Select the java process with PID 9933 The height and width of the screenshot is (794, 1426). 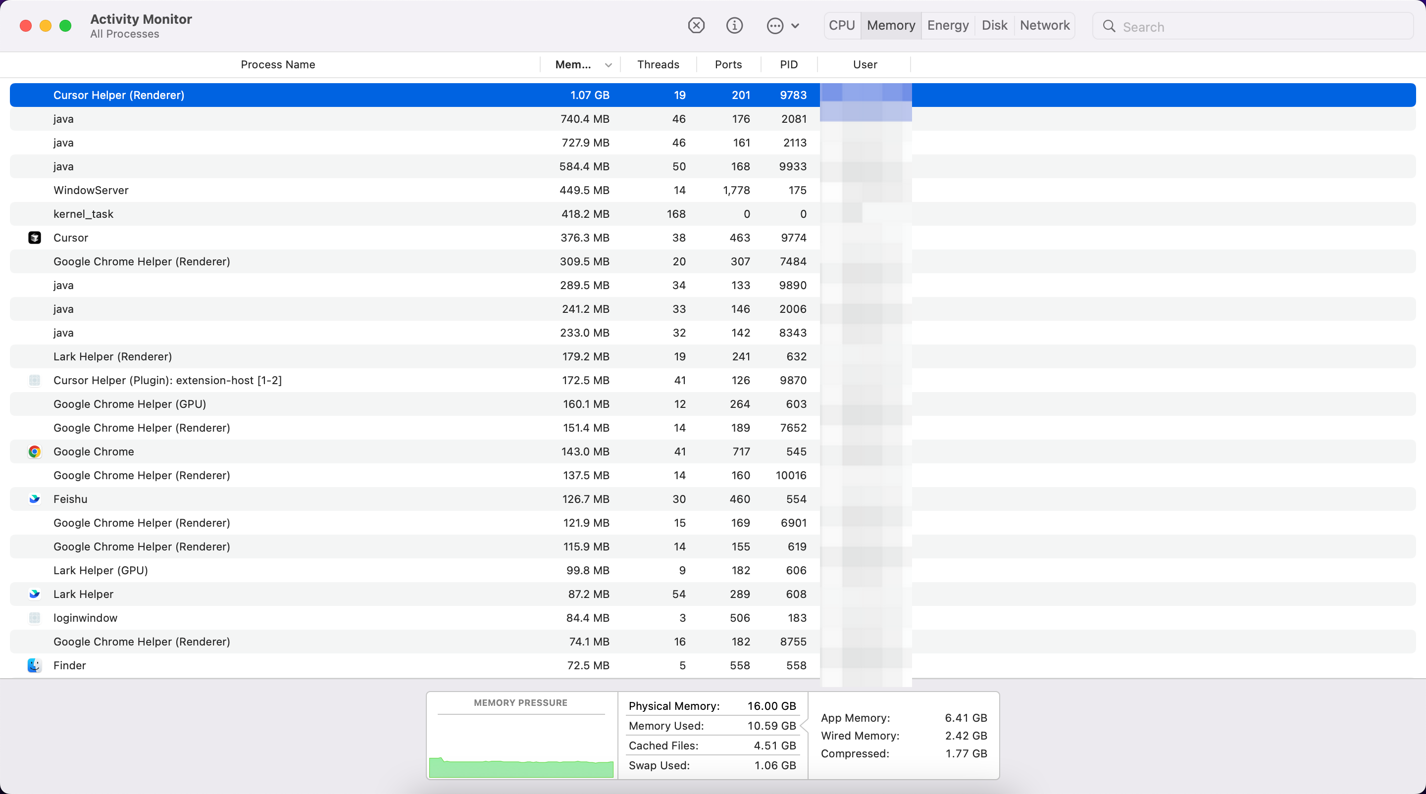713,166
